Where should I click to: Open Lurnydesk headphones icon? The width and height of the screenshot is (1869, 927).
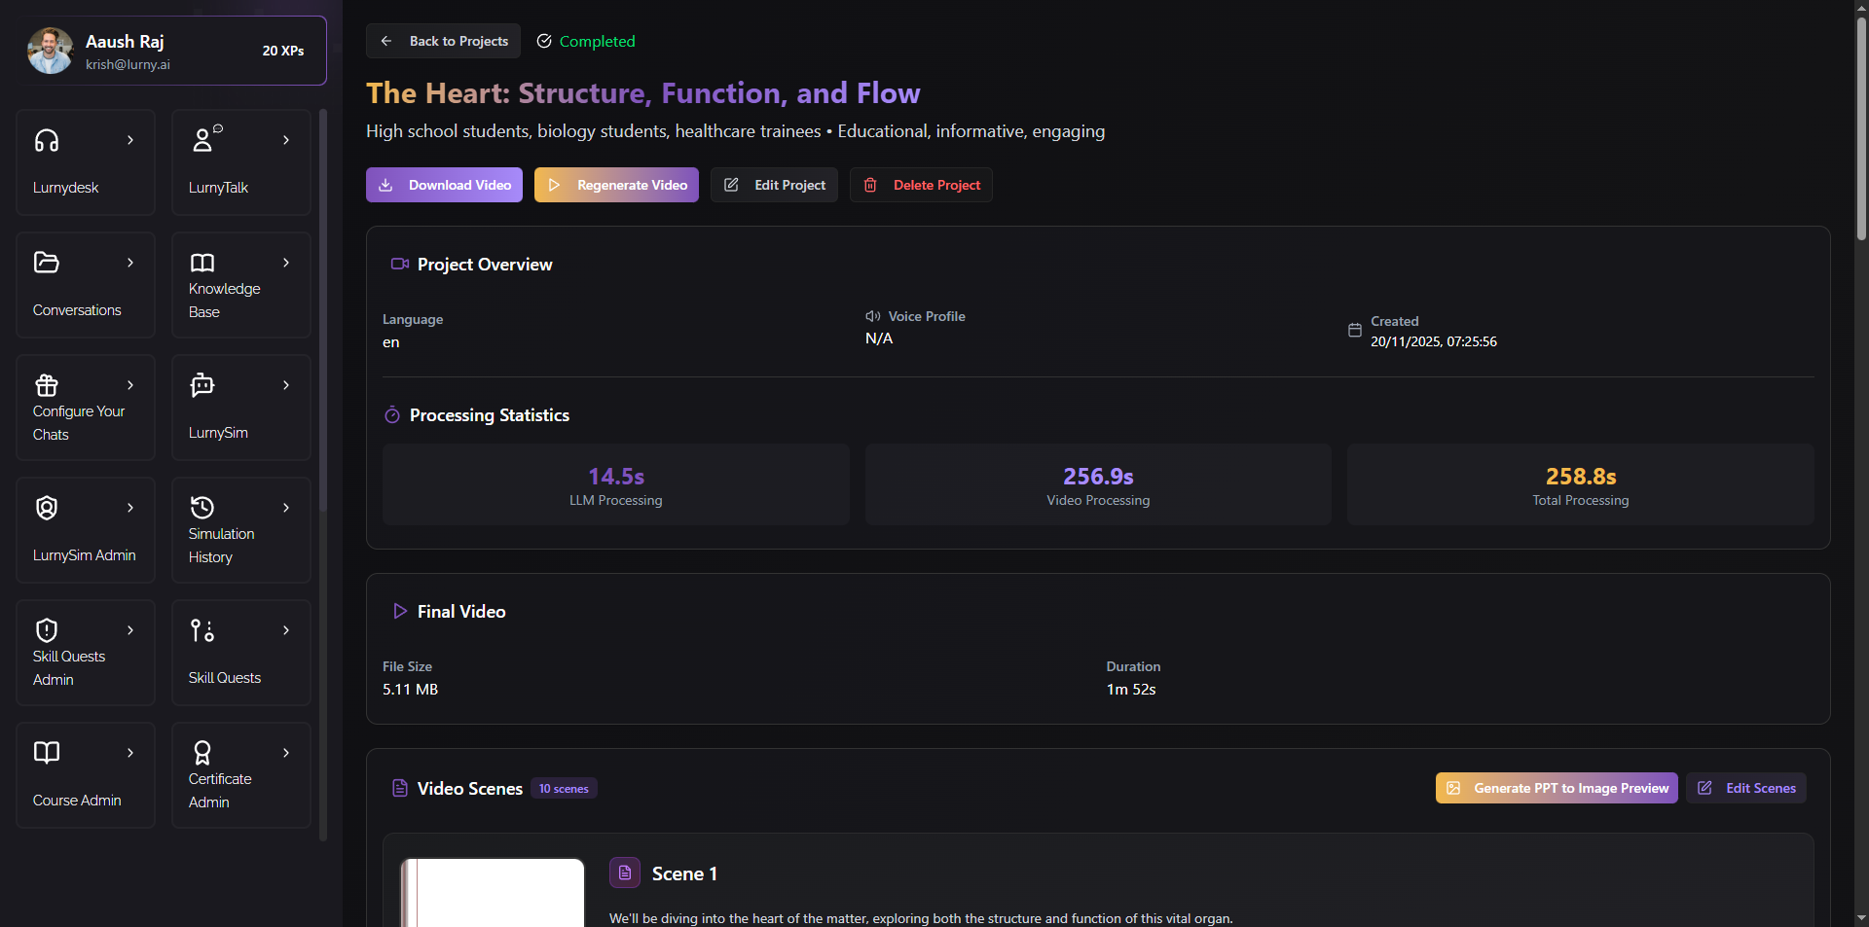[x=47, y=141]
